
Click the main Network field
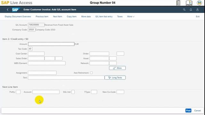click(x=99, y=63)
